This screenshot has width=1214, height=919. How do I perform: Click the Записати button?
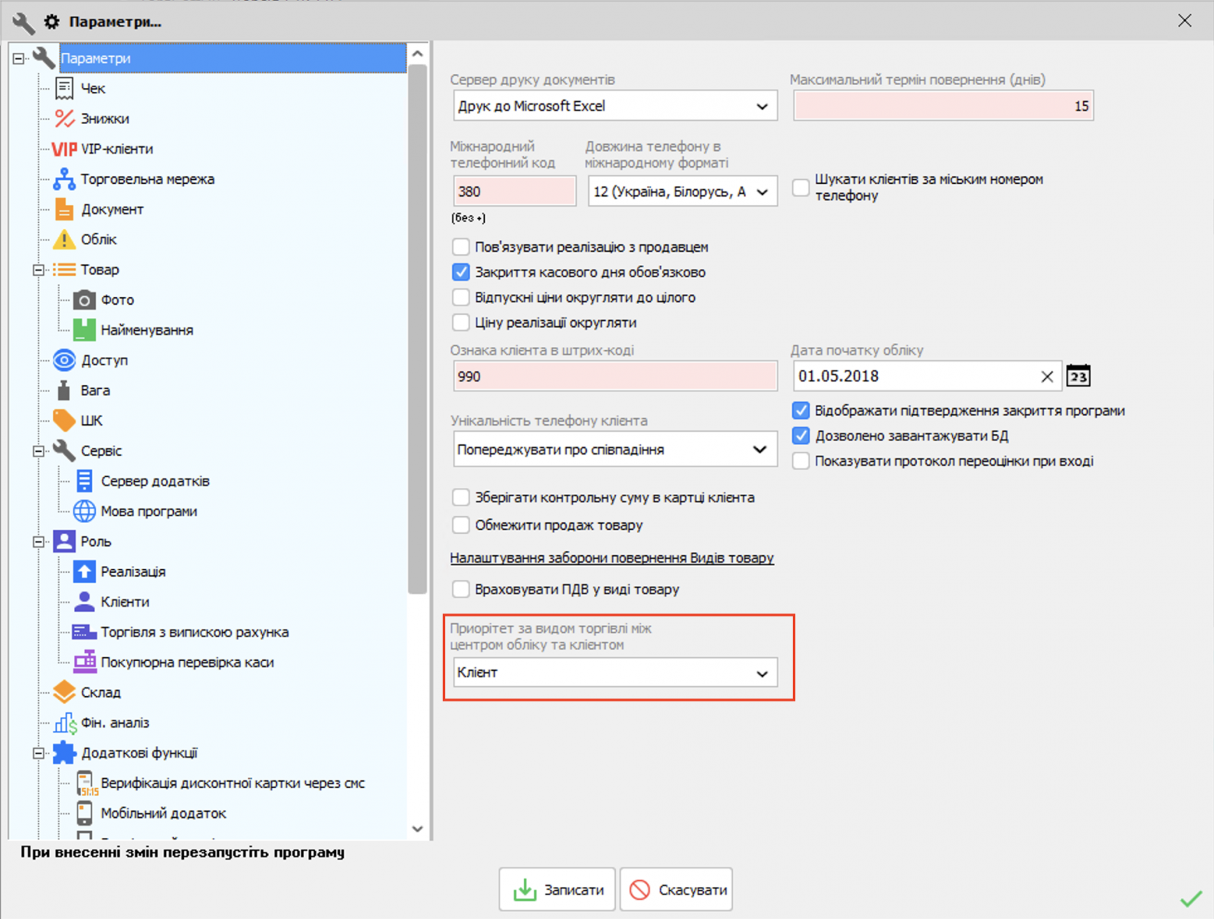tap(558, 890)
